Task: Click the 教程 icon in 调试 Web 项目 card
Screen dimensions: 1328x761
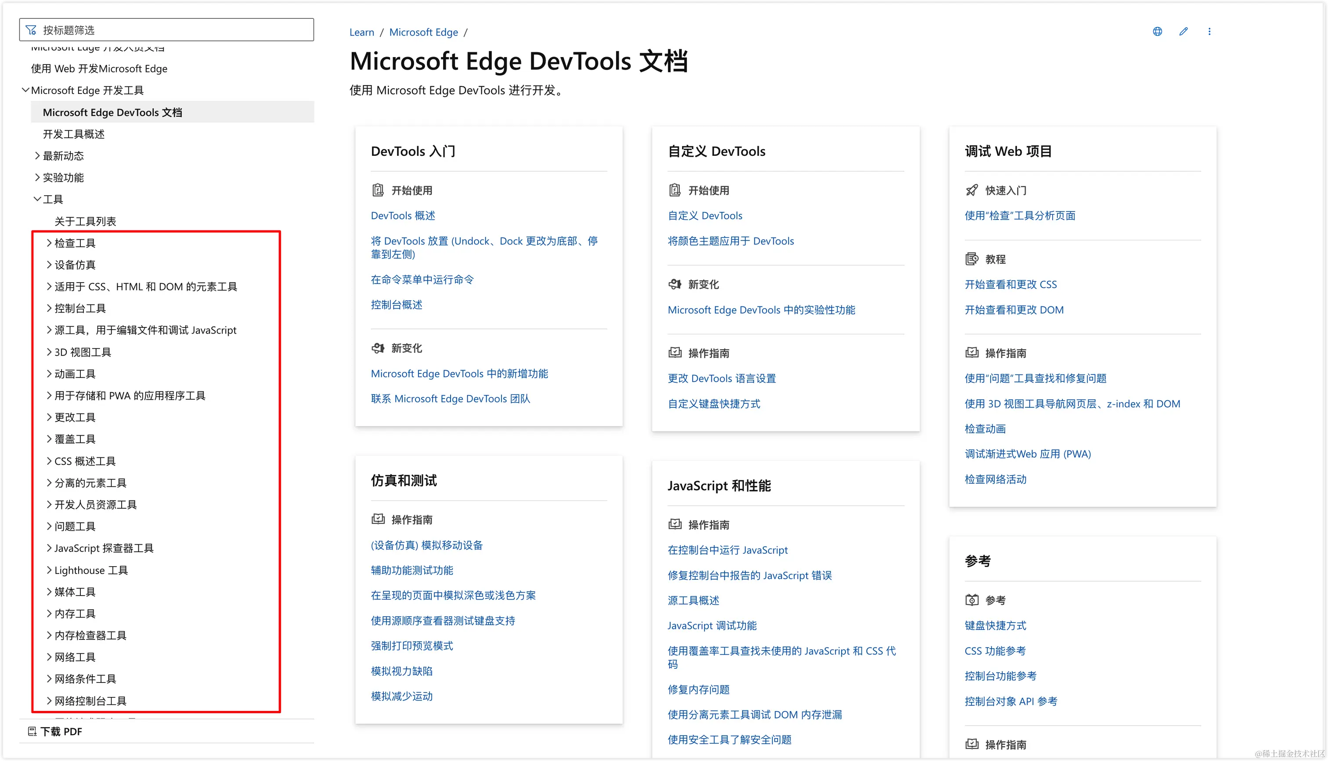Action: point(971,259)
